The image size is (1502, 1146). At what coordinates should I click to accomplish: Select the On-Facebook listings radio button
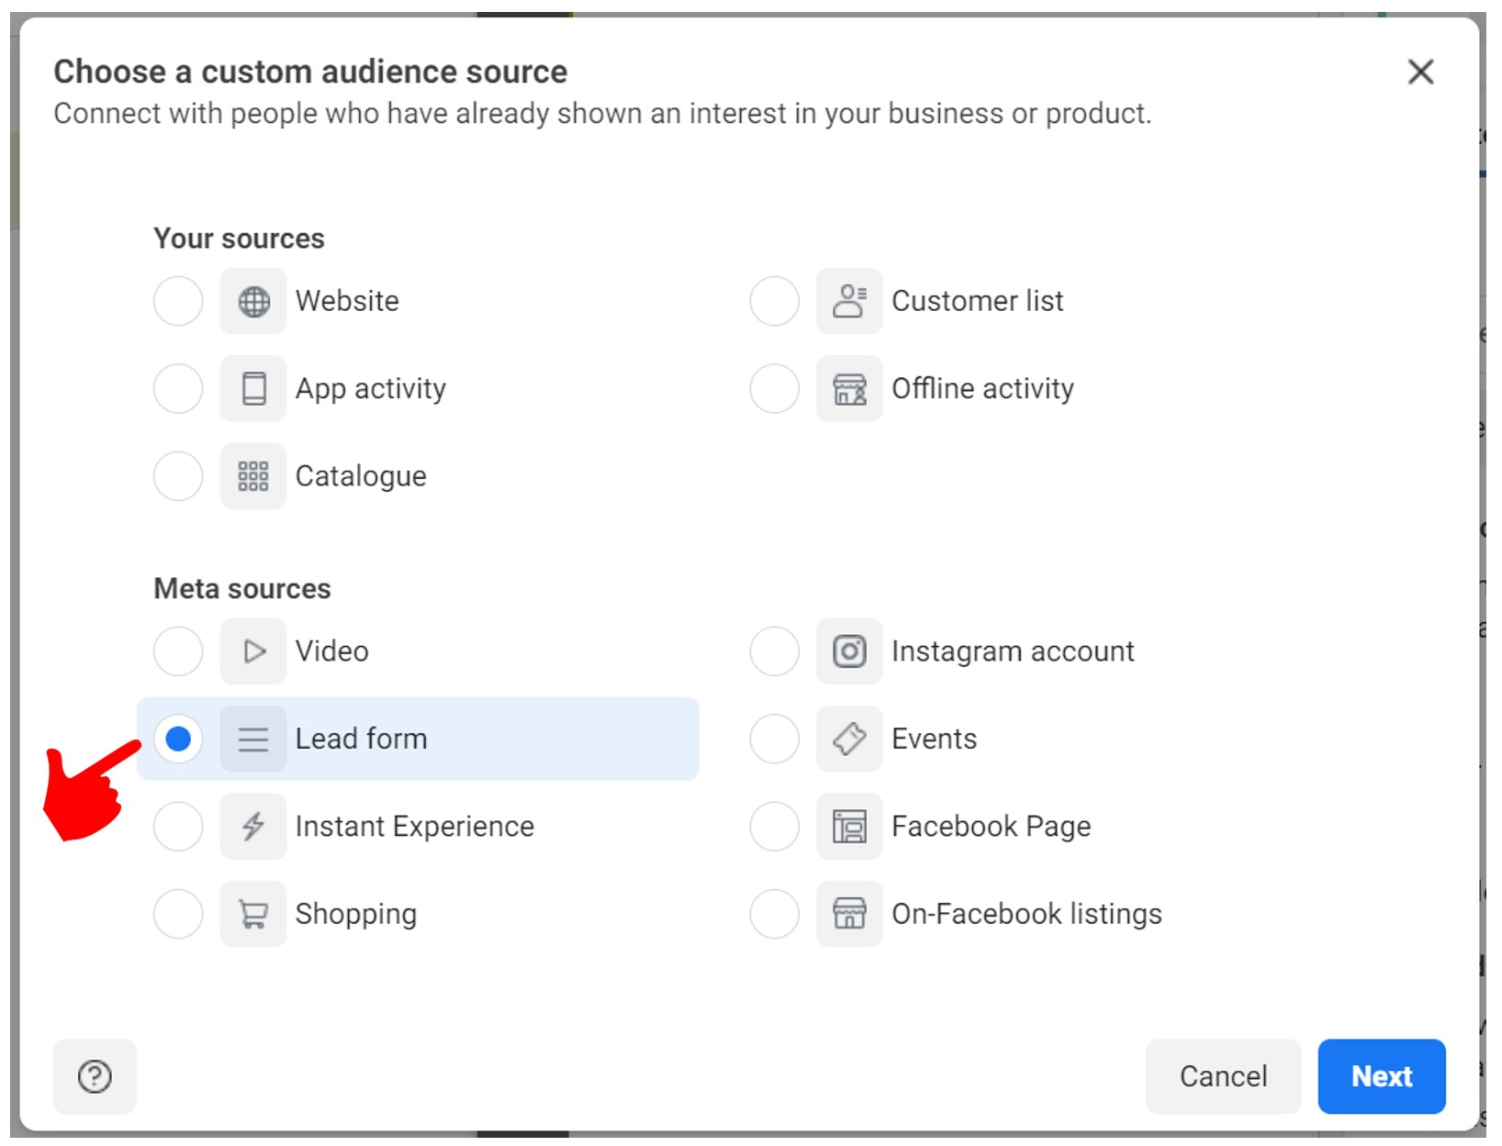click(774, 914)
